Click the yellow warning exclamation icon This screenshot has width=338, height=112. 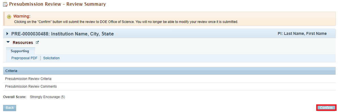pyautogui.click(x=9, y=17)
